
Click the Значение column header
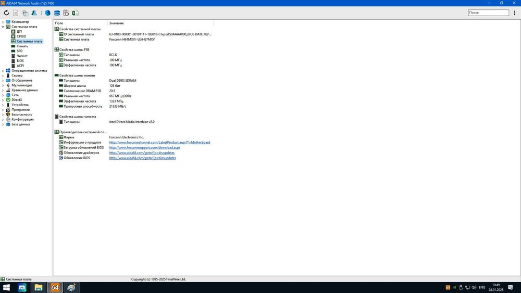(x=160, y=23)
